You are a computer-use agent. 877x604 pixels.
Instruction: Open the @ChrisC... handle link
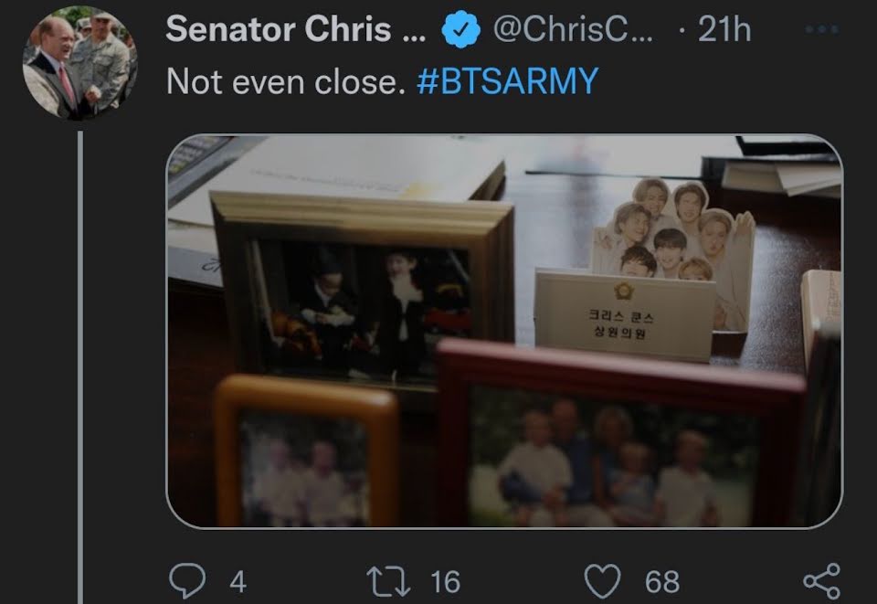(573, 29)
